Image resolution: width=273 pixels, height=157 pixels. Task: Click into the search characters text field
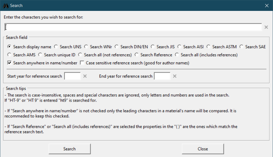133,27
